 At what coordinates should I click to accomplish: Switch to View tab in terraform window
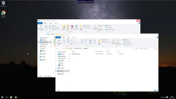tap(74, 37)
